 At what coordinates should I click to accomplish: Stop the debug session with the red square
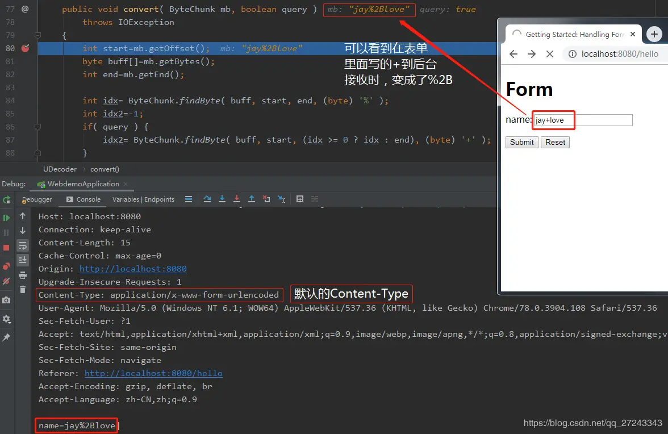pos(6,248)
